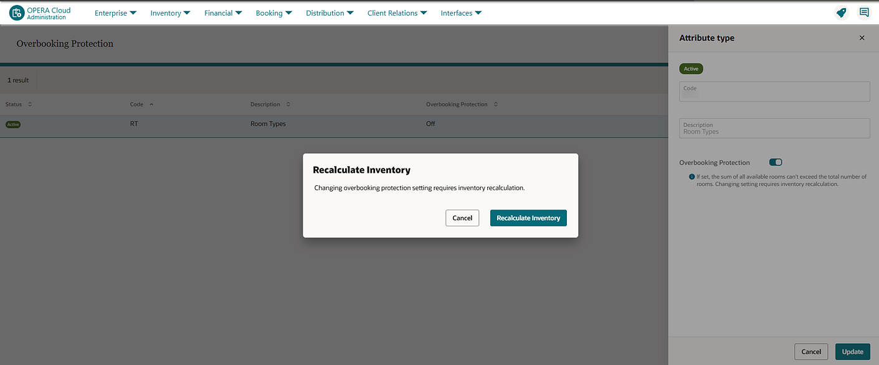Close the Attribute type panel
Screen dimensions: 879x365
(x=862, y=38)
